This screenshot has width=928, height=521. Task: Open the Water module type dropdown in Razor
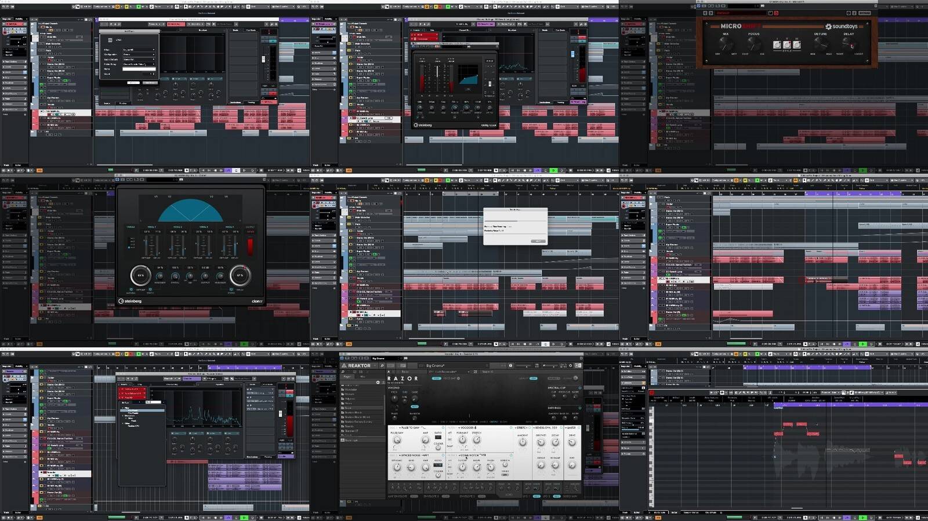coord(571,428)
